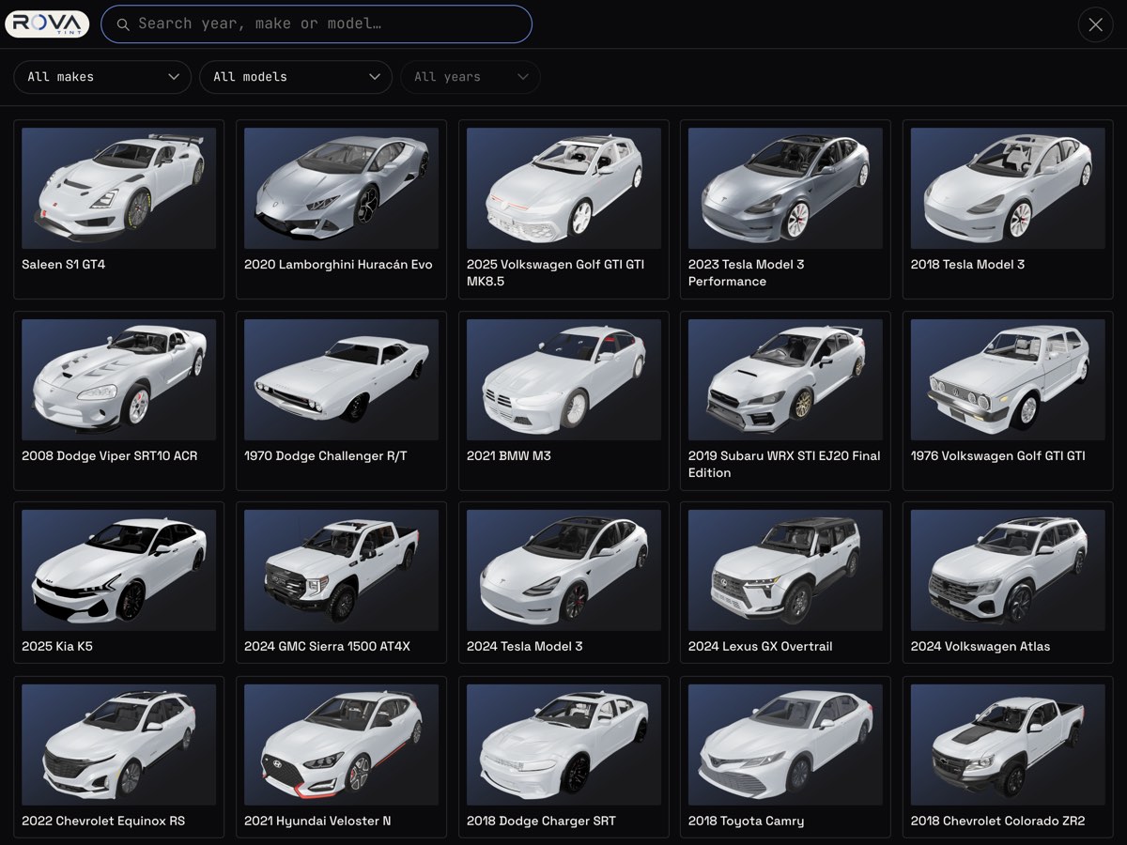Close the vehicle selector with the X icon
This screenshot has width=1127, height=845.
1095,24
